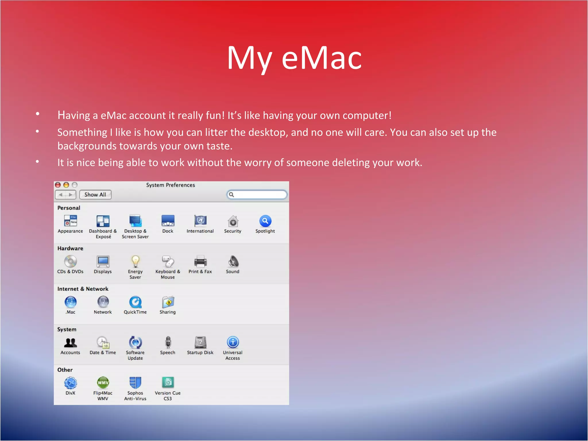The width and height of the screenshot is (588, 441).
Task: Open the Sound preferences icon
Action: pyautogui.click(x=233, y=262)
